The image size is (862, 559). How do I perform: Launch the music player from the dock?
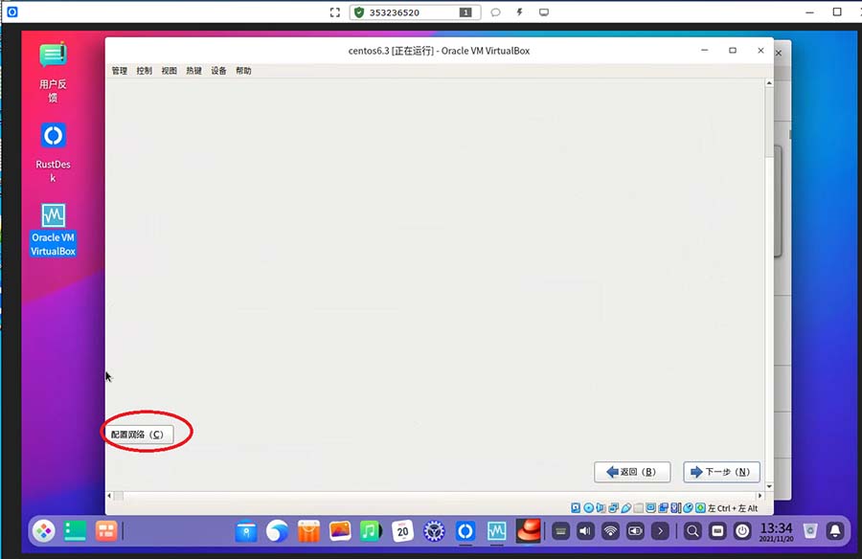coord(371,531)
